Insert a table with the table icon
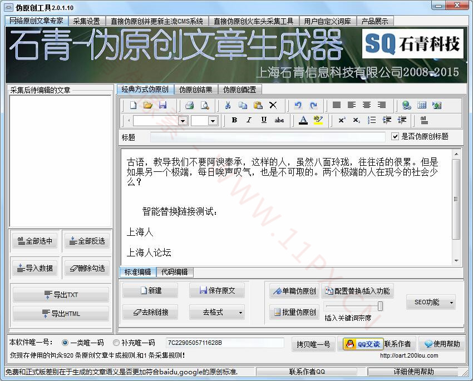This screenshot has height=381, width=473. (422, 105)
